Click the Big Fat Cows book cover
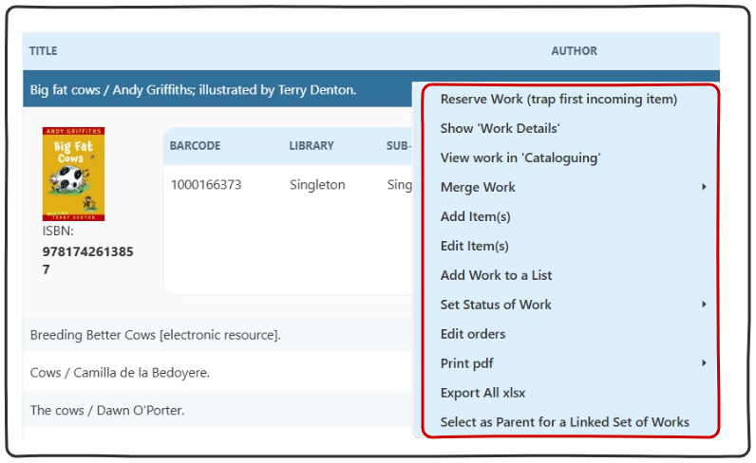756x463 pixels. click(73, 175)
